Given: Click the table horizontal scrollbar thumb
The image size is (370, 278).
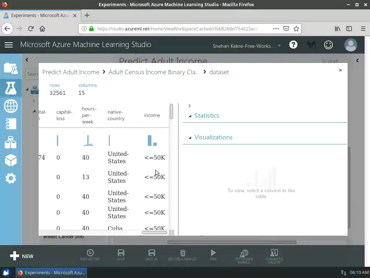Looking at the screenshot, I should coord(154,233).
